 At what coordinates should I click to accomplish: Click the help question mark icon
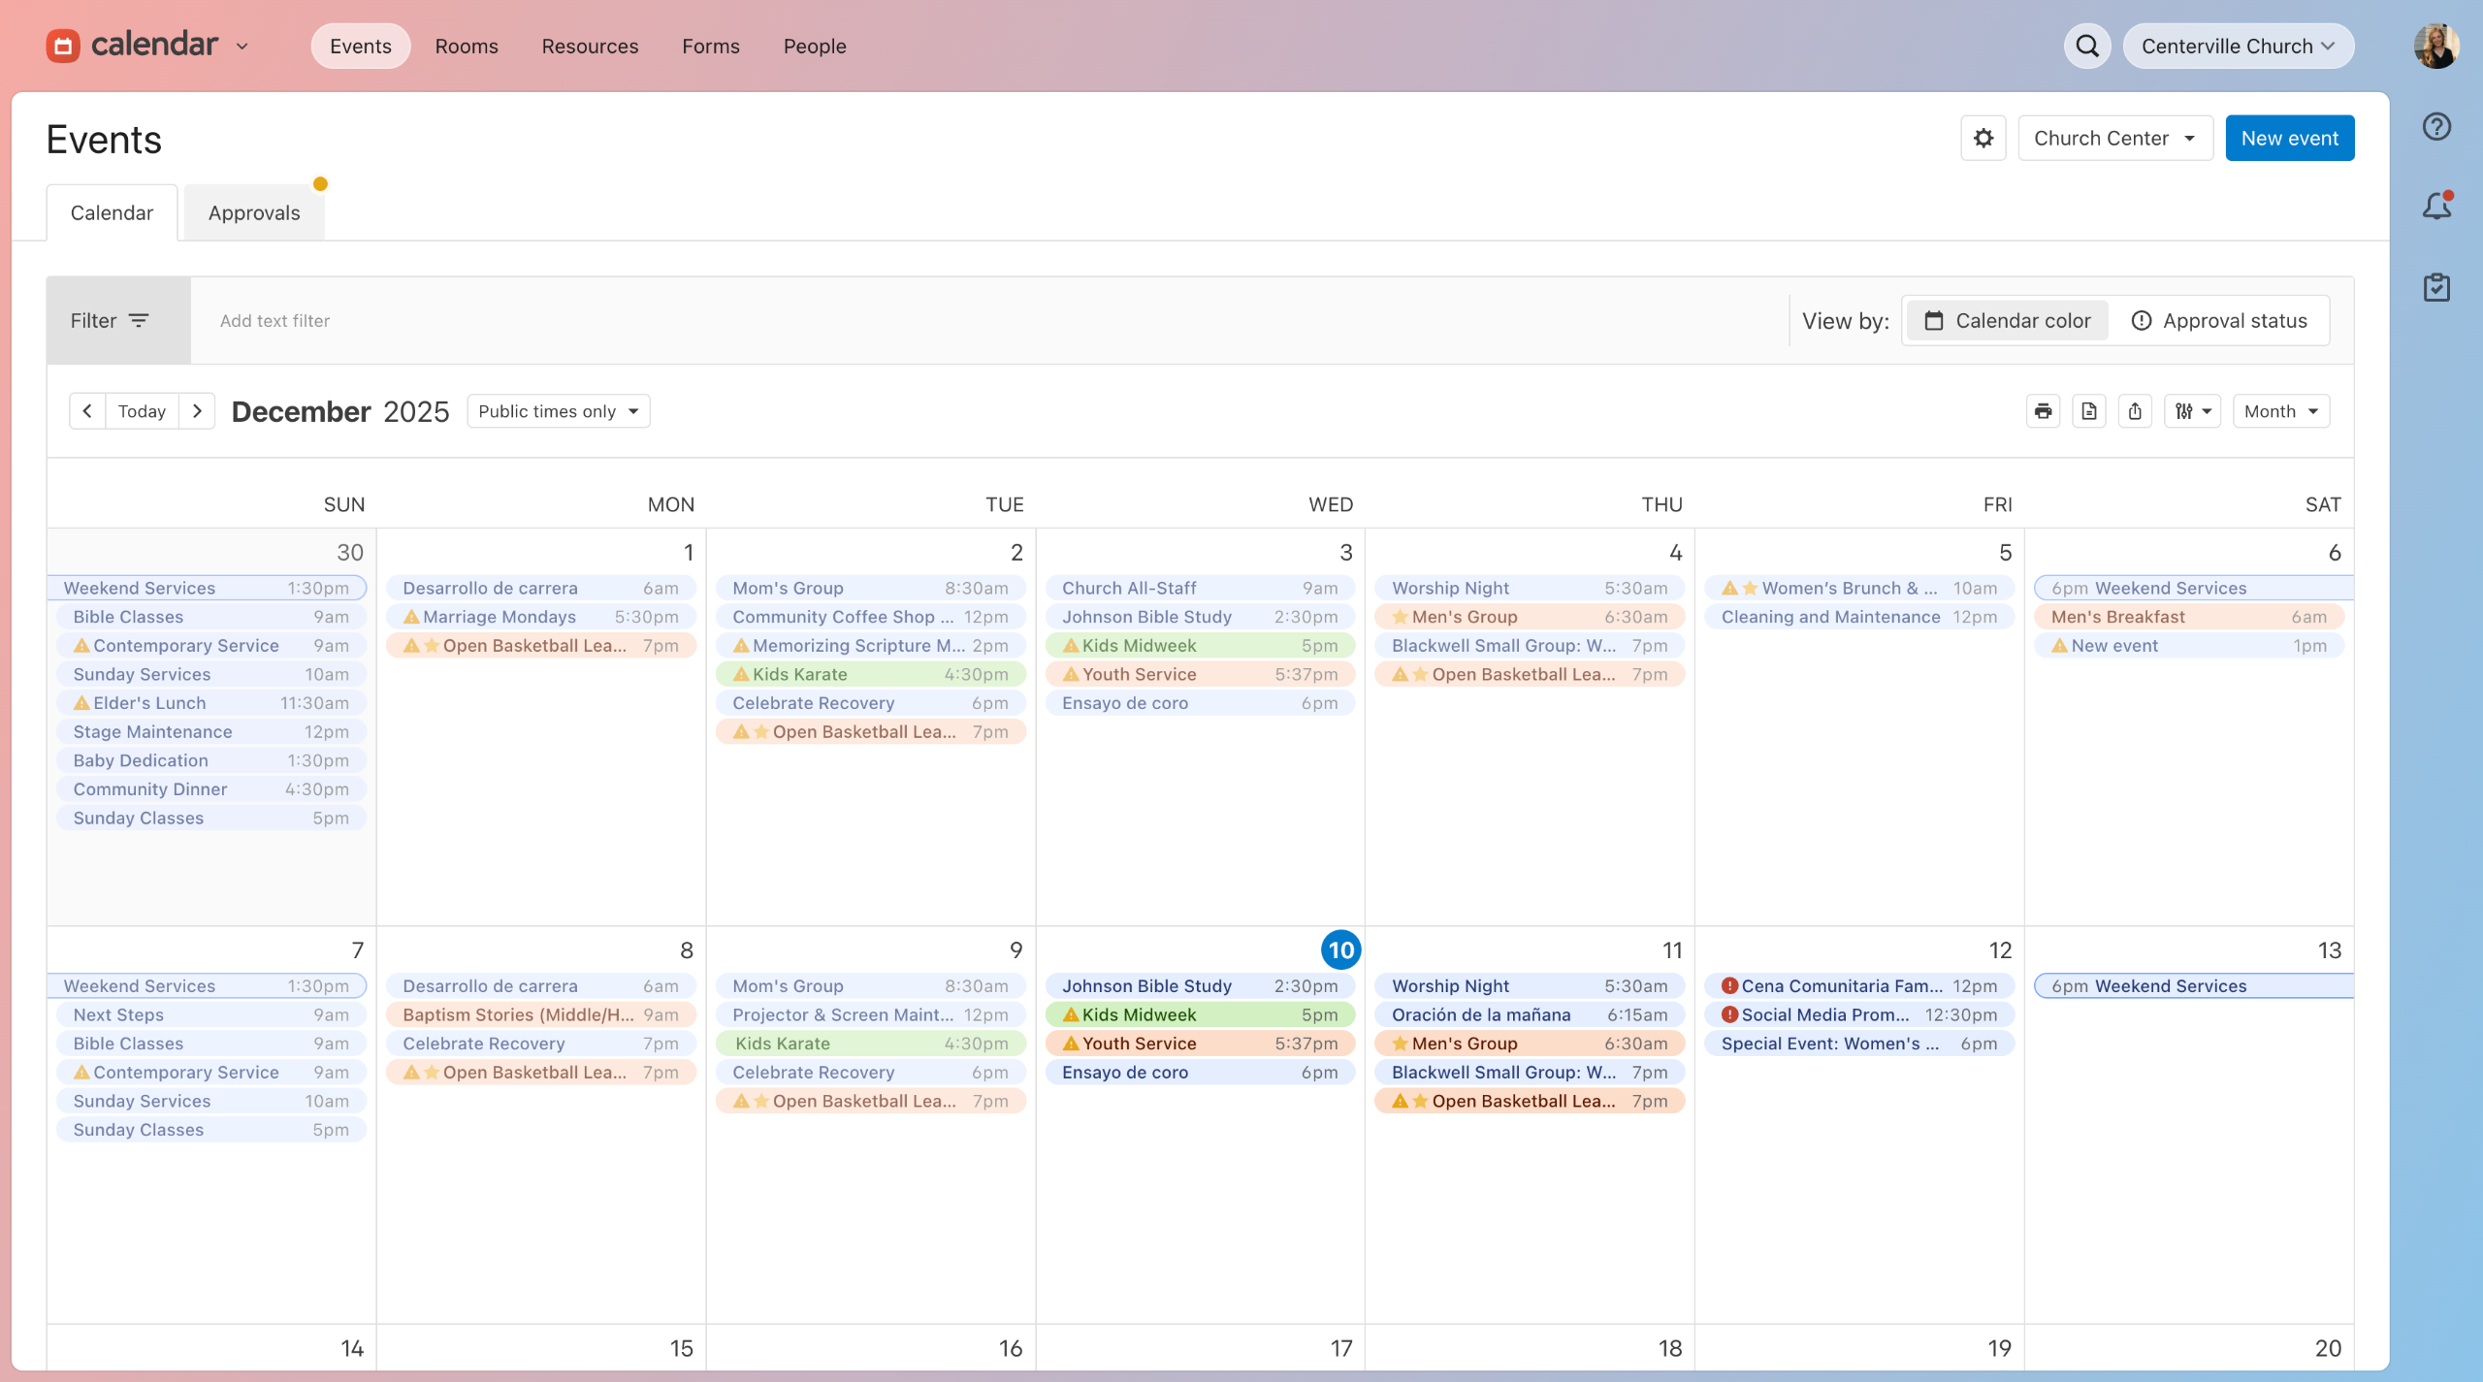point(2436,127)
